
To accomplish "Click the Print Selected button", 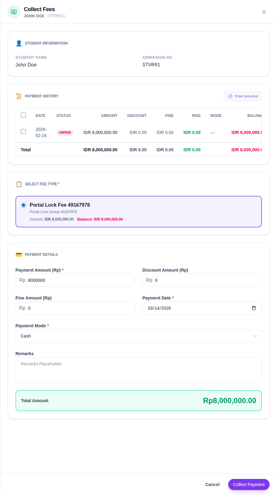I will click(x=243, y=96).
